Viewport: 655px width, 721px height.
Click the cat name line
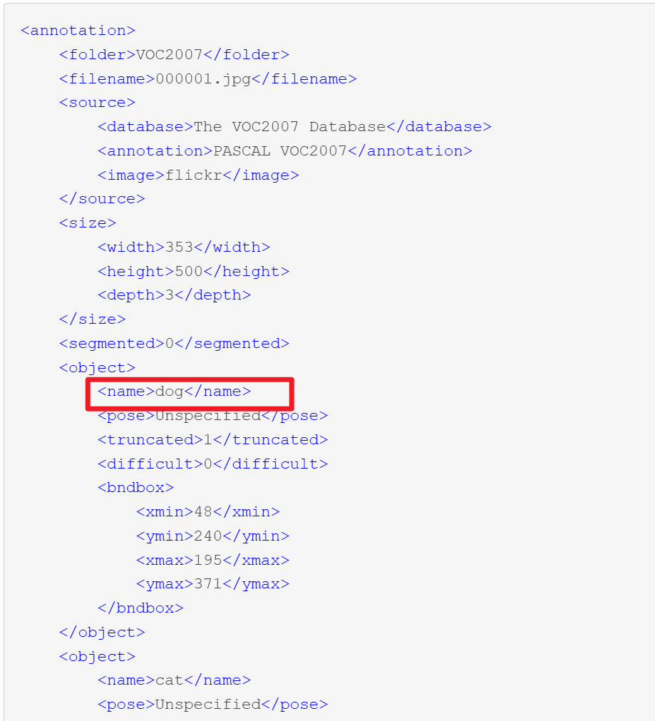(174, 680)
